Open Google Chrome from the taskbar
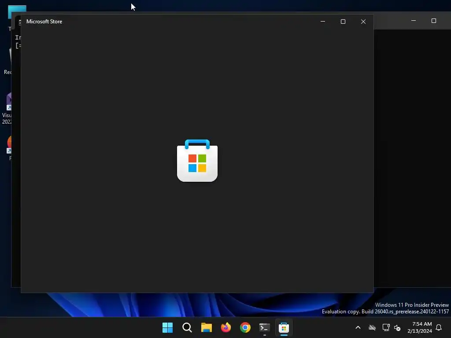451x338 pixels. tap(245, 327)
